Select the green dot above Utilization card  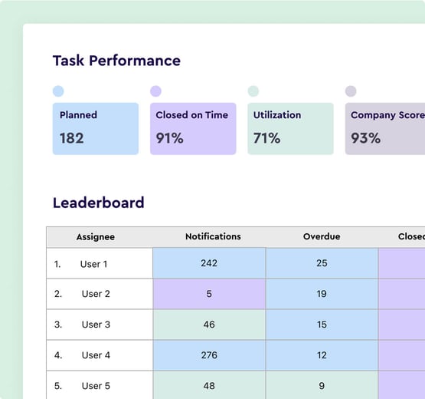pyautogui.click(x=253, y=91)
